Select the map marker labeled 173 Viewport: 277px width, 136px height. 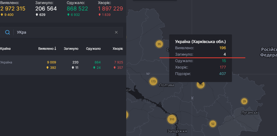pos(153,81)
